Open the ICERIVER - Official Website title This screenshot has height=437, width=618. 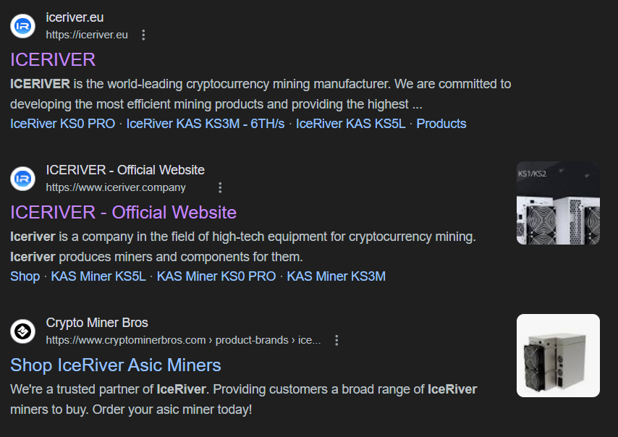click(123, 213)
